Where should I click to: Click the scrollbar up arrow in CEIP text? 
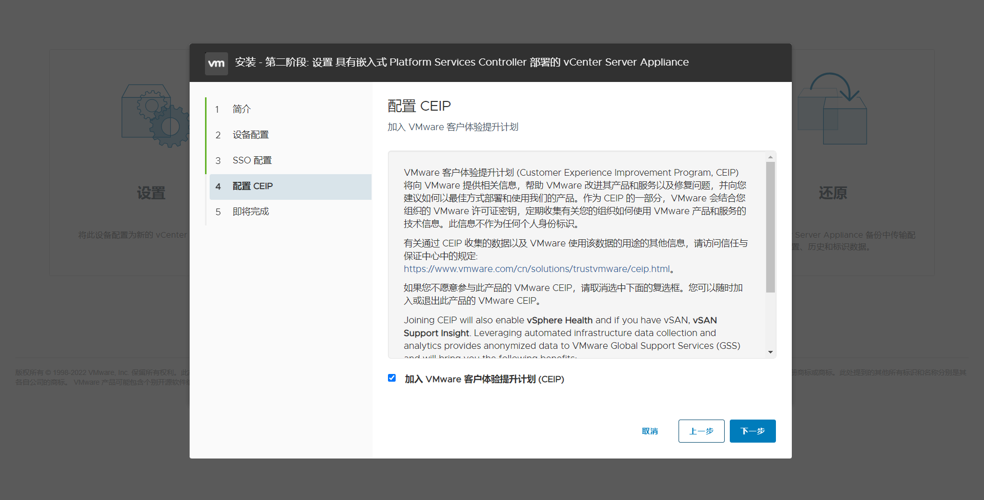[x=770, y=157]
